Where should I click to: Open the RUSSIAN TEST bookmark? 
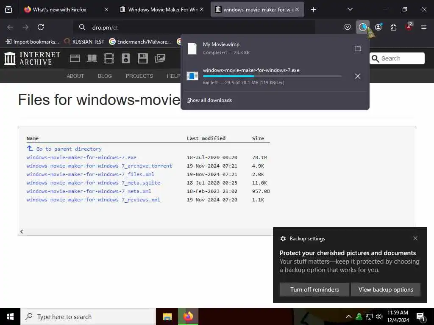coord(84,42)
